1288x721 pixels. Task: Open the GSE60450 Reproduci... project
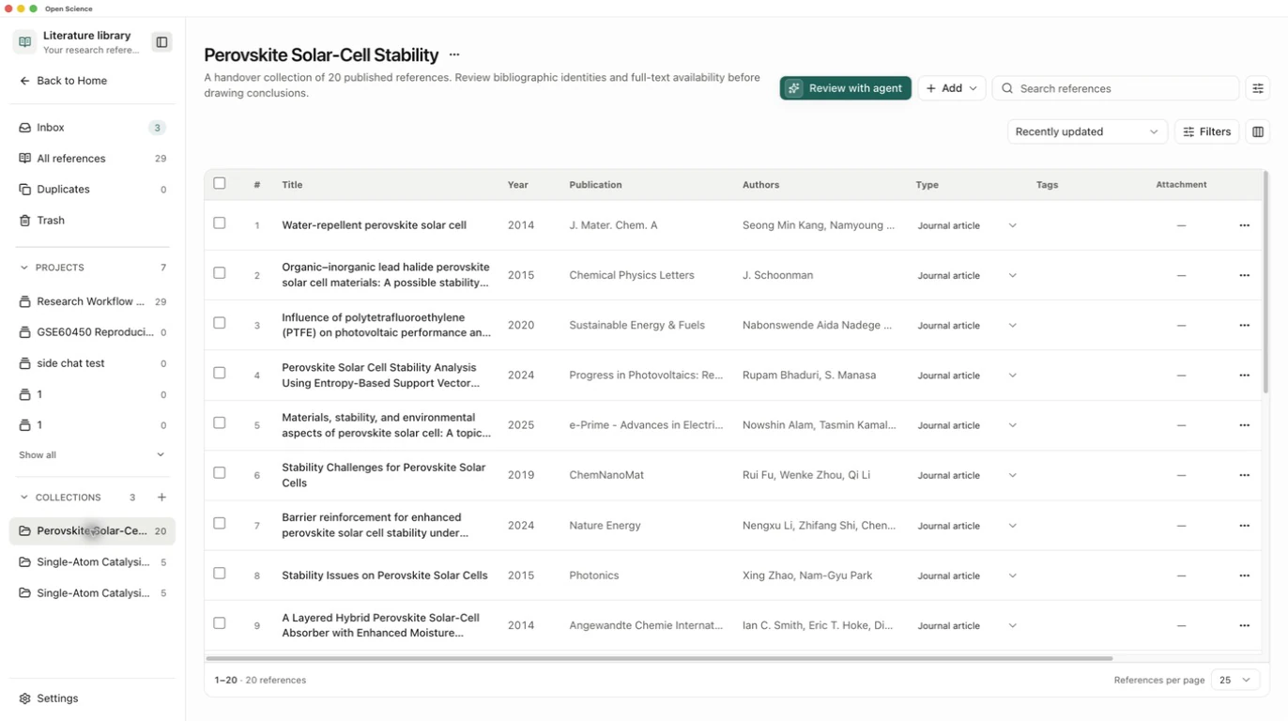click(x=92, y=332)
